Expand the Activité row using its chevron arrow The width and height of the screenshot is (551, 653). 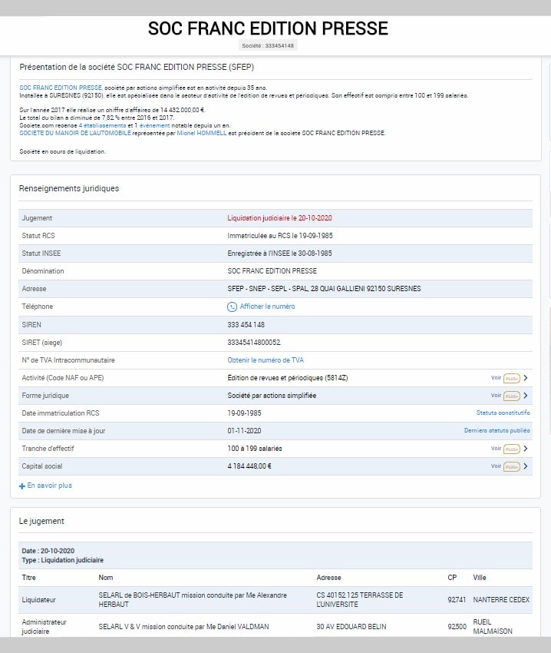point(526,378)
